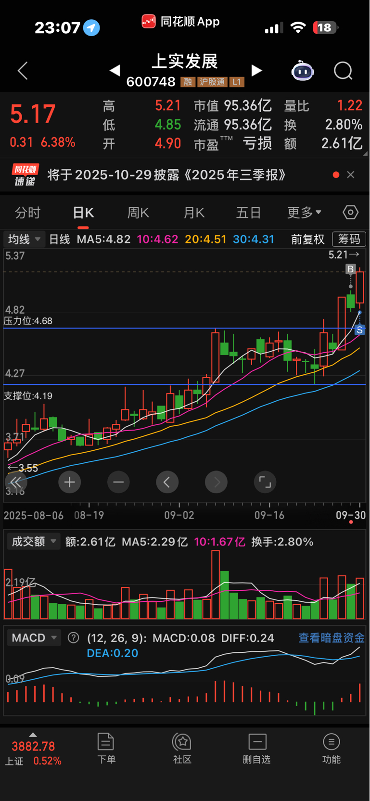Tap the DEA:0.20 value
Image resolution: width=370 pixels, height=801 pixels.
tap(113, 653)
